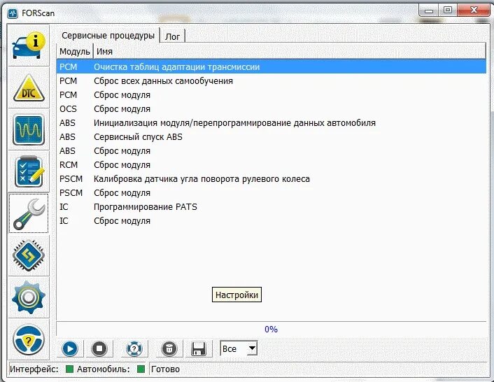
Task: Open the settings gear section
Action: click(29, 297)
